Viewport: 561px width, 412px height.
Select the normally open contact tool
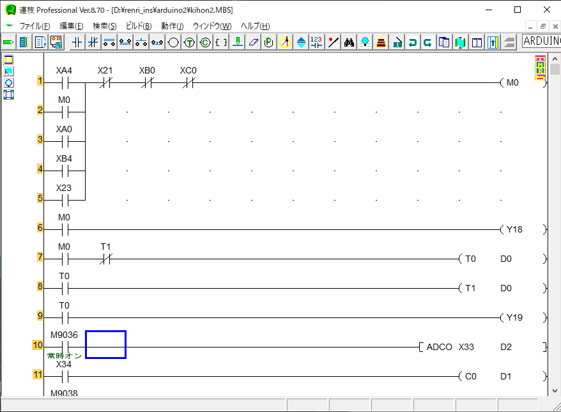pyautogui.click(x=77, y=42)
